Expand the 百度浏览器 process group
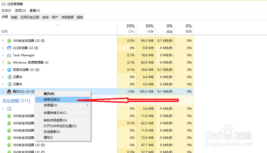The image size is (267, 153). [x=3, y=70]
